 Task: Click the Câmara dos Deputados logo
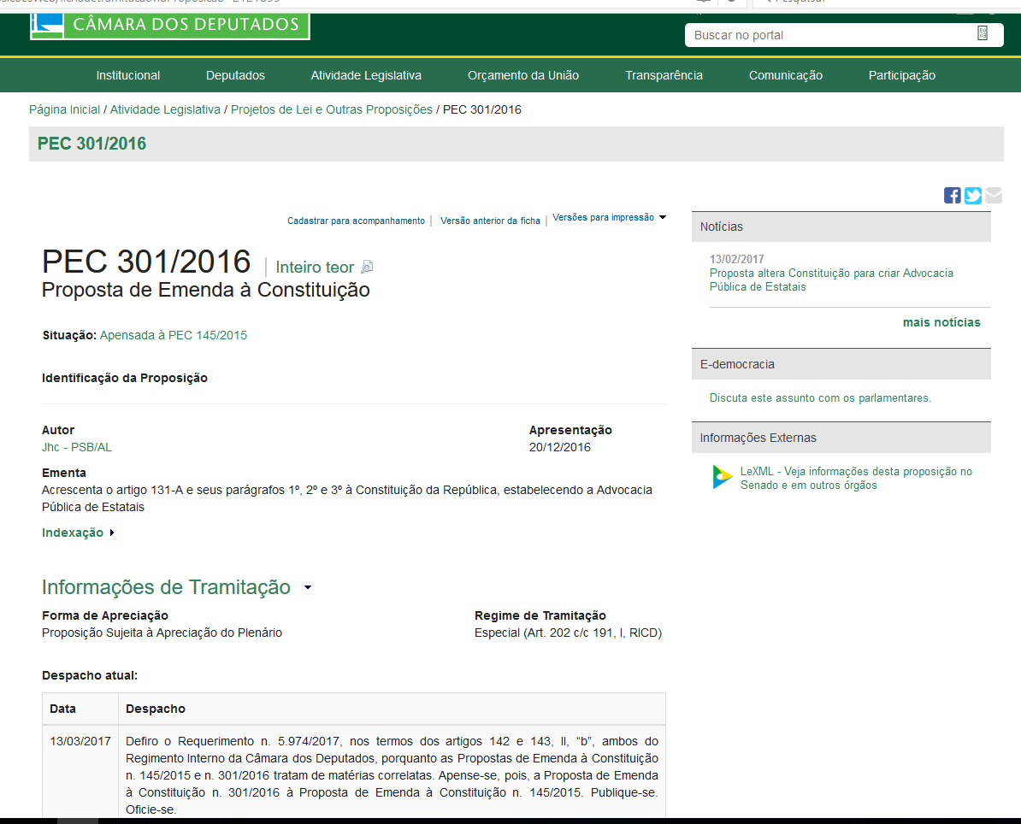169,26
